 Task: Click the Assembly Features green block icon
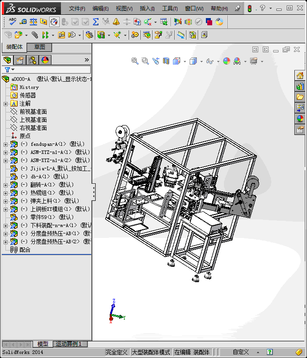click(x=101, y=35)
